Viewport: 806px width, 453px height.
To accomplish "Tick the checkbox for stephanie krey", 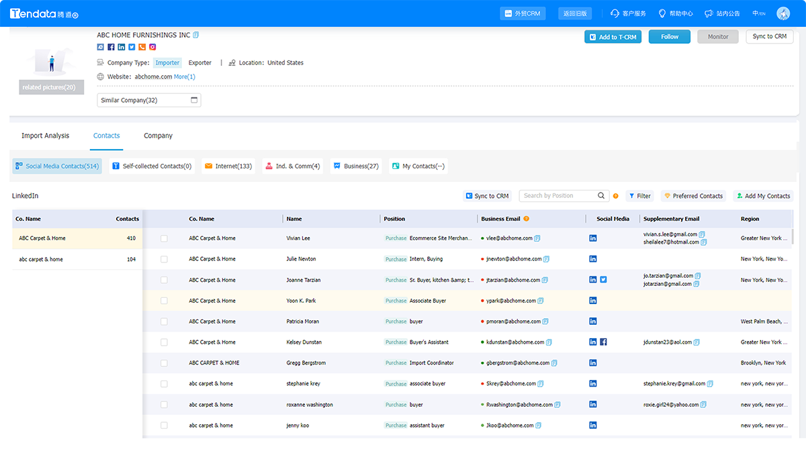I will click(x=164, y=384).
